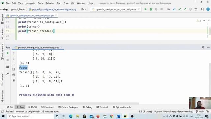Screen dimensions: 211x119
Task: Pin the Run tab
Action: pos(8,74)
